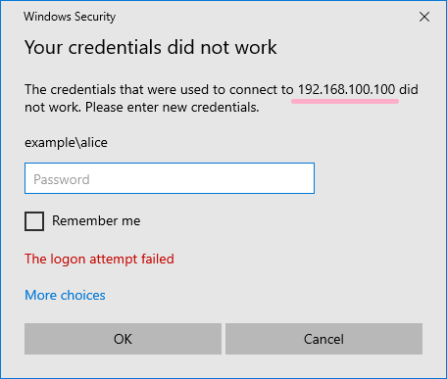Screen dimensions: 447x379
Task: Click the 192.168.100.100 address text
Action: tap(346, 89)
